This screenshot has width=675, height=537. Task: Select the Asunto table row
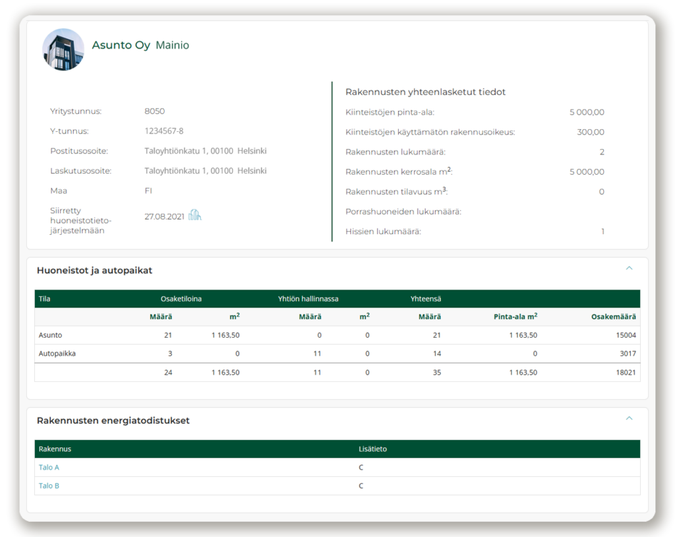[x=337, y=335]
